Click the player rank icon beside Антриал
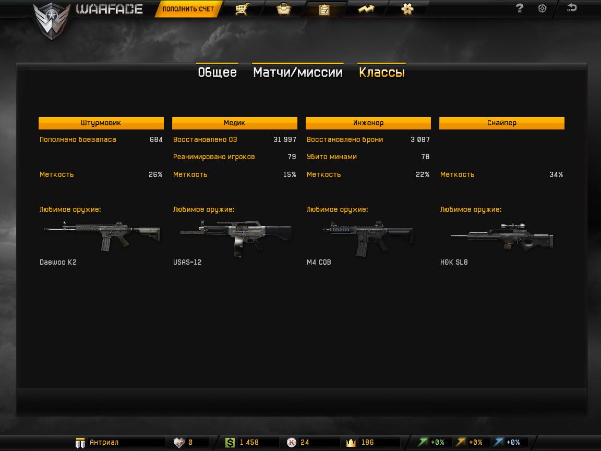This screenshot has height=451, width=601. pos(80,443)
